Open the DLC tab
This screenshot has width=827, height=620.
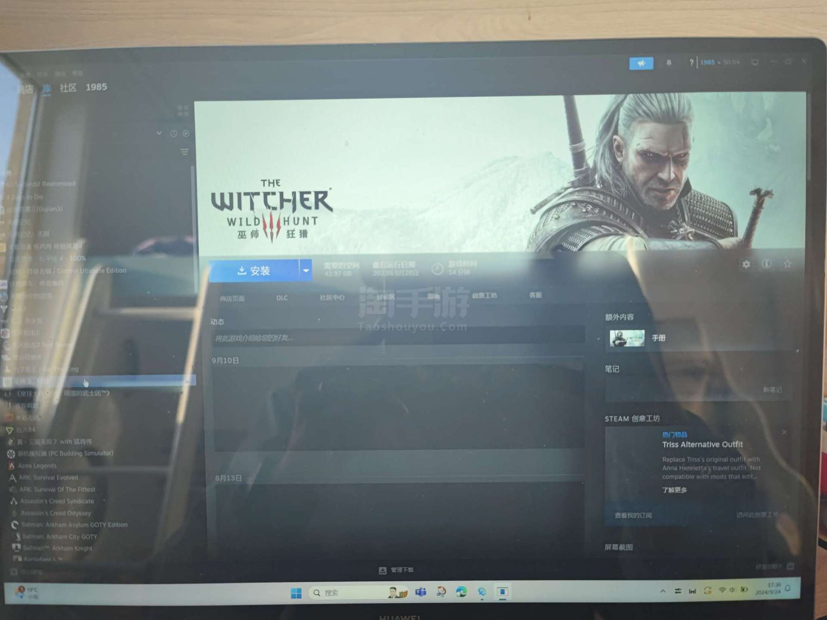(x=282, y=298)
